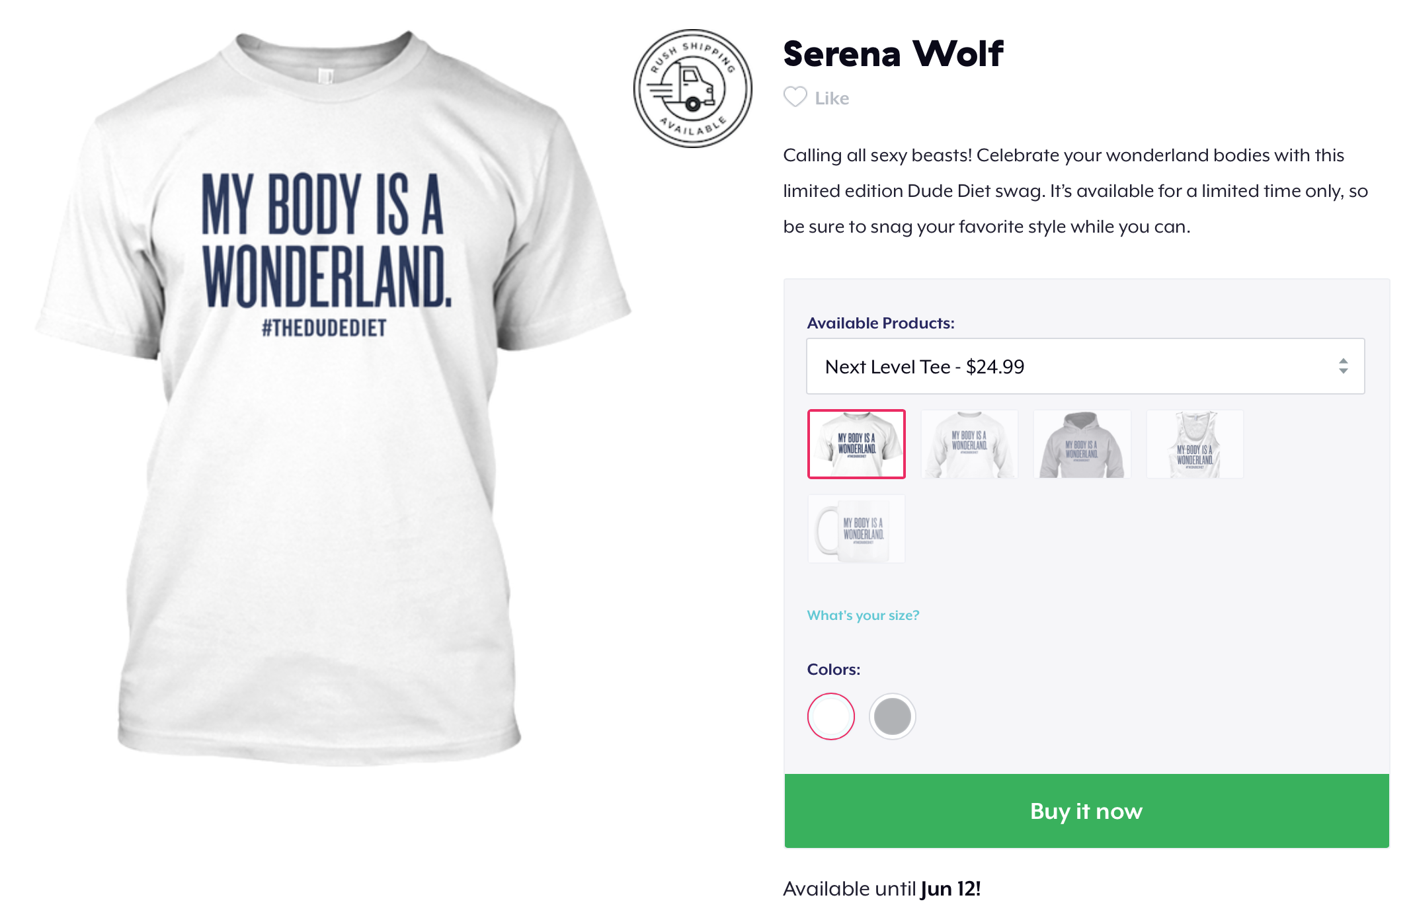Screen dimensions: 1411x920
Task: Choose the white color swatch
Action: (831, 716)
